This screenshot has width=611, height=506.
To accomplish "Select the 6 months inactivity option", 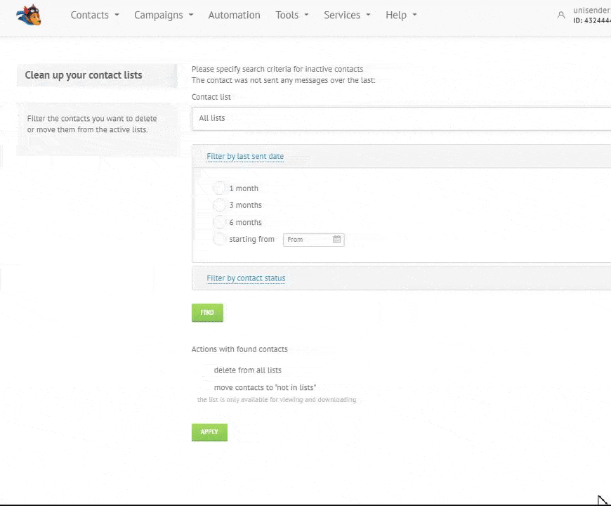I will pos(219,221).
